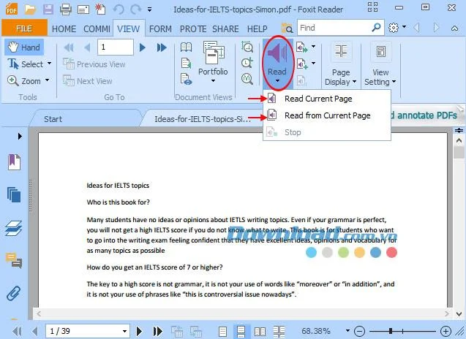Screen dimensions: 466x339
Task: Expand the Read button dropdown arrow
Action: (x=277, y=81)
